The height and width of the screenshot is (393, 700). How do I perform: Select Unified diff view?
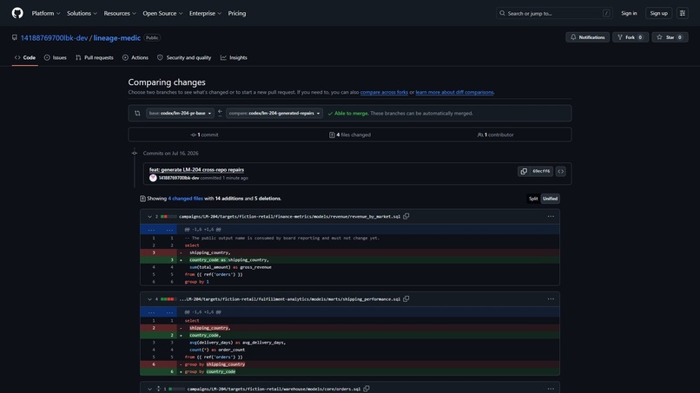550,199
